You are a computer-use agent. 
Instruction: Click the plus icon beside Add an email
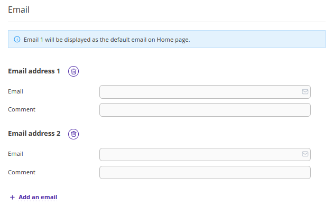click(12, 198)
